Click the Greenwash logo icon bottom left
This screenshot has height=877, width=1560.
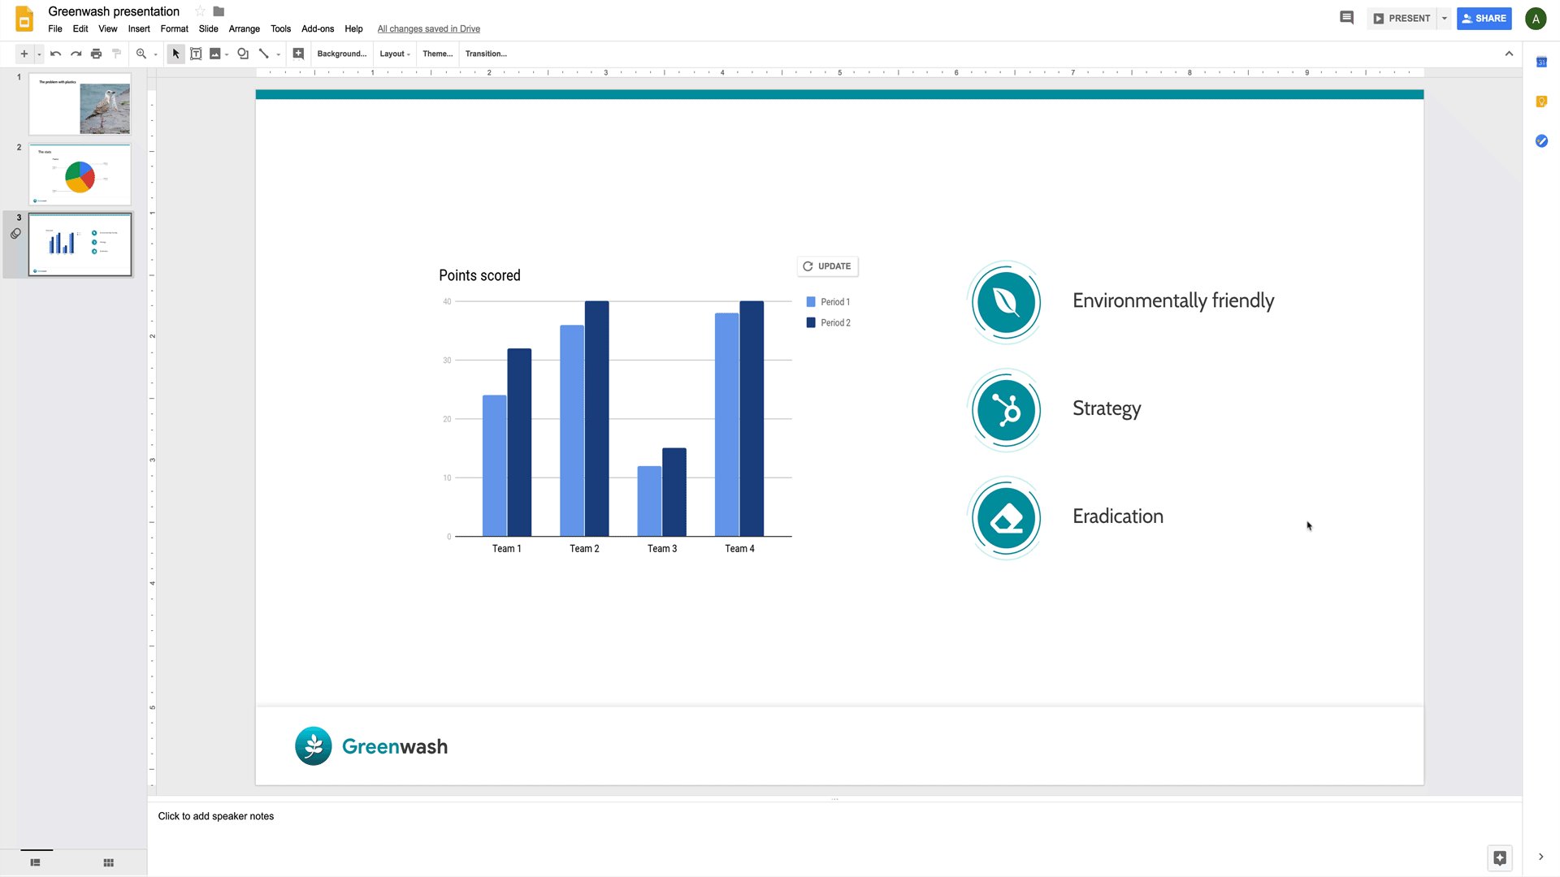[x=310, y=745]
